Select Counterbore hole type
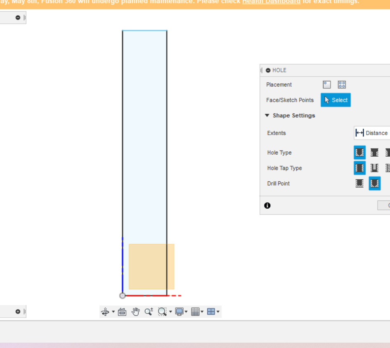The width and height of the screenshot is (390, 348). coord(375,153)
